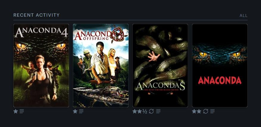Click the one-star rating under Anaconda 3 Offspring
The width and height of the screenshot is (261, 127).
75,111
